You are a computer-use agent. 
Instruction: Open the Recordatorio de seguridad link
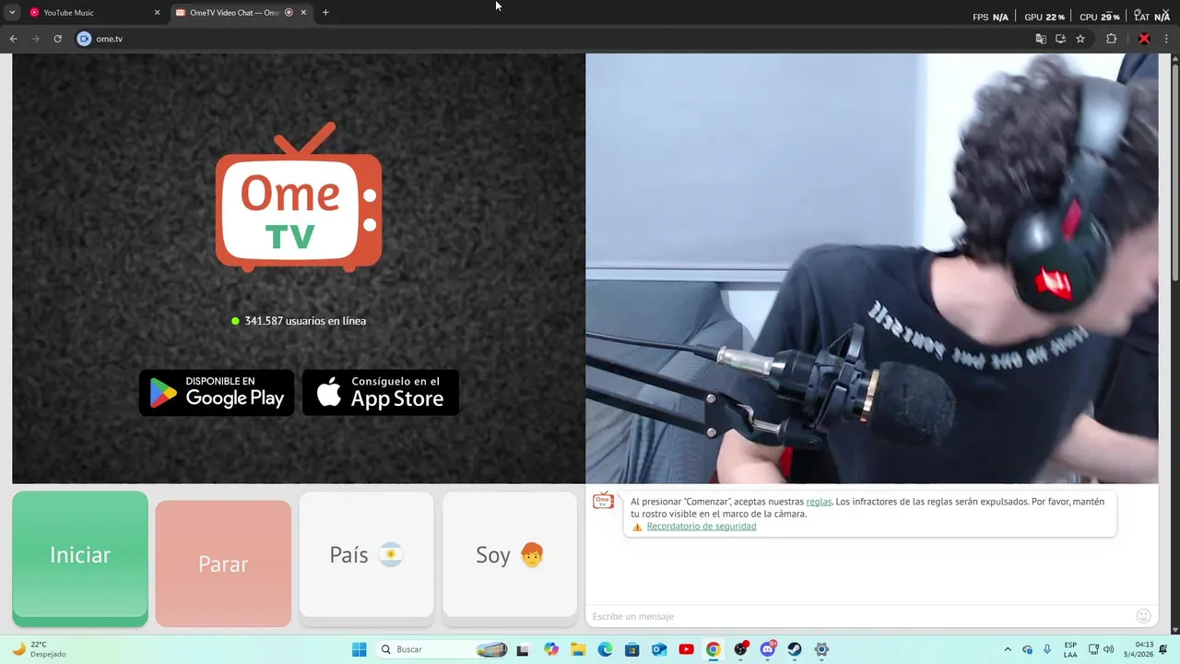[702, 527]
